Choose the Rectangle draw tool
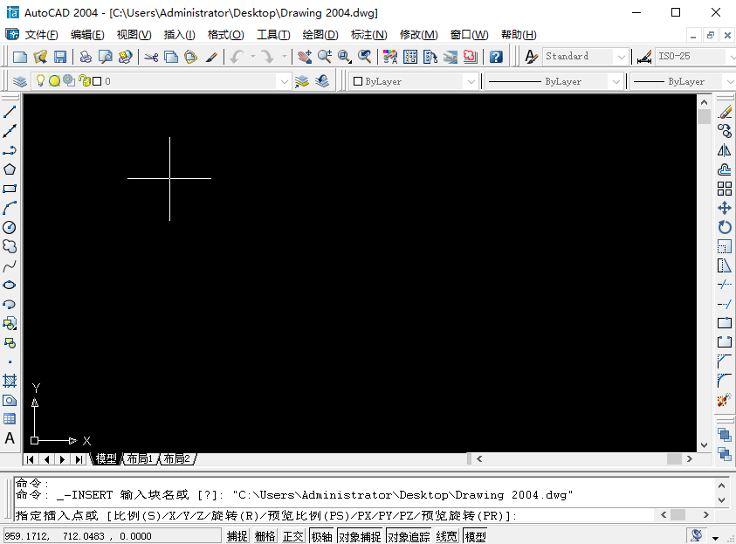The image size is (736, 544). click(x=10, y=189)
